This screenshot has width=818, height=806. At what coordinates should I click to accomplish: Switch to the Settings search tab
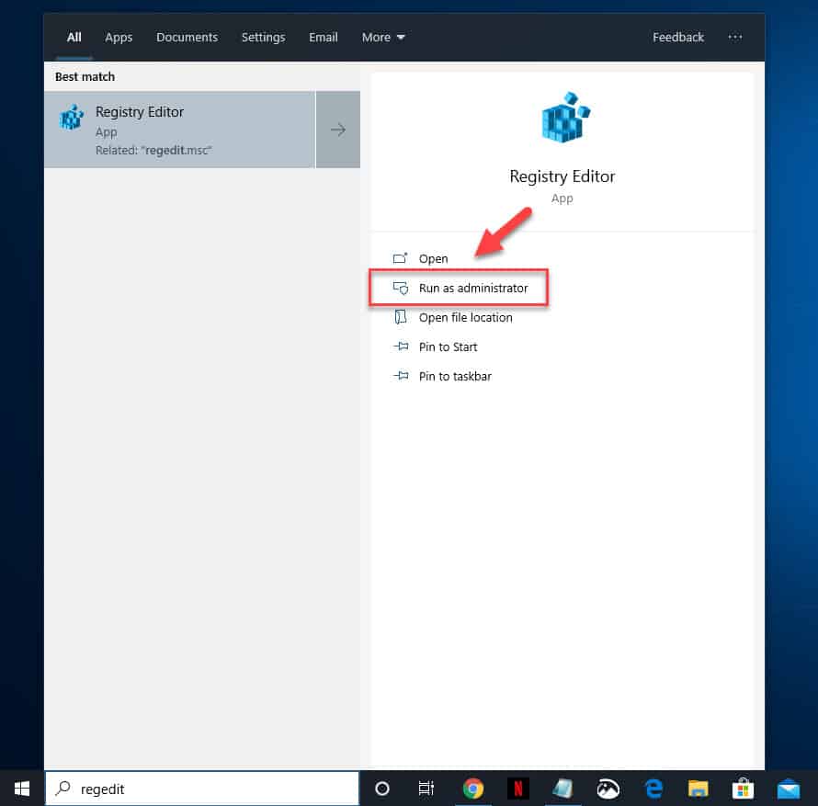[x=264, y=38]
